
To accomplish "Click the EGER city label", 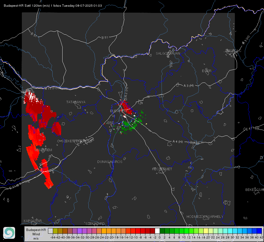I will [x=207, y=71].
